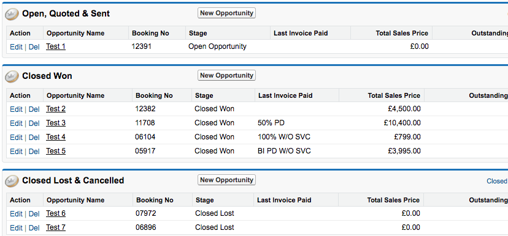The width and height of the screenshot is (508, 236).
Task: Create New Opportunity in Closed Won section
Action: point(226,75)
